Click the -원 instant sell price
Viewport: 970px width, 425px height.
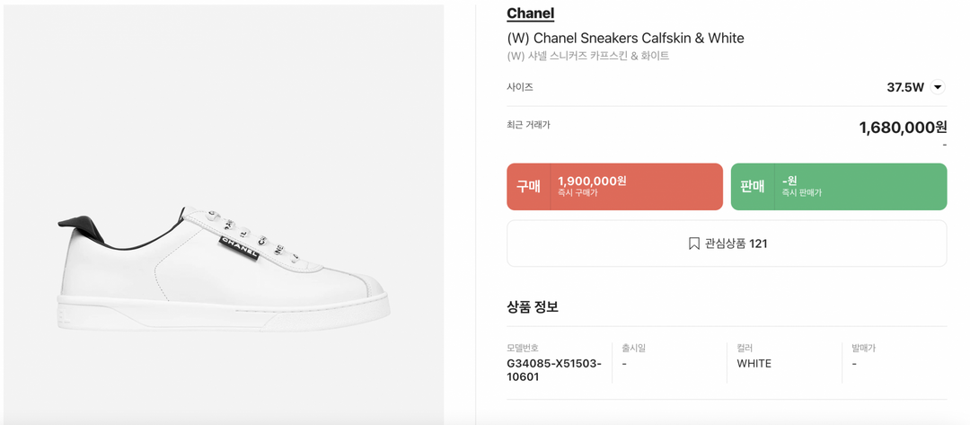[789, 182]
